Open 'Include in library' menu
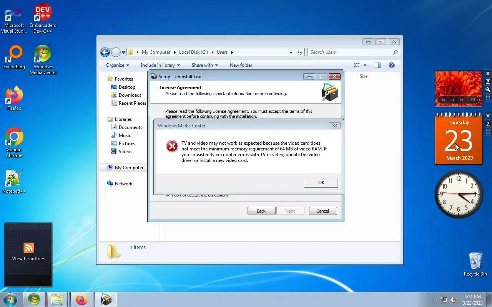The image size is (492, 307). [160, 65]
